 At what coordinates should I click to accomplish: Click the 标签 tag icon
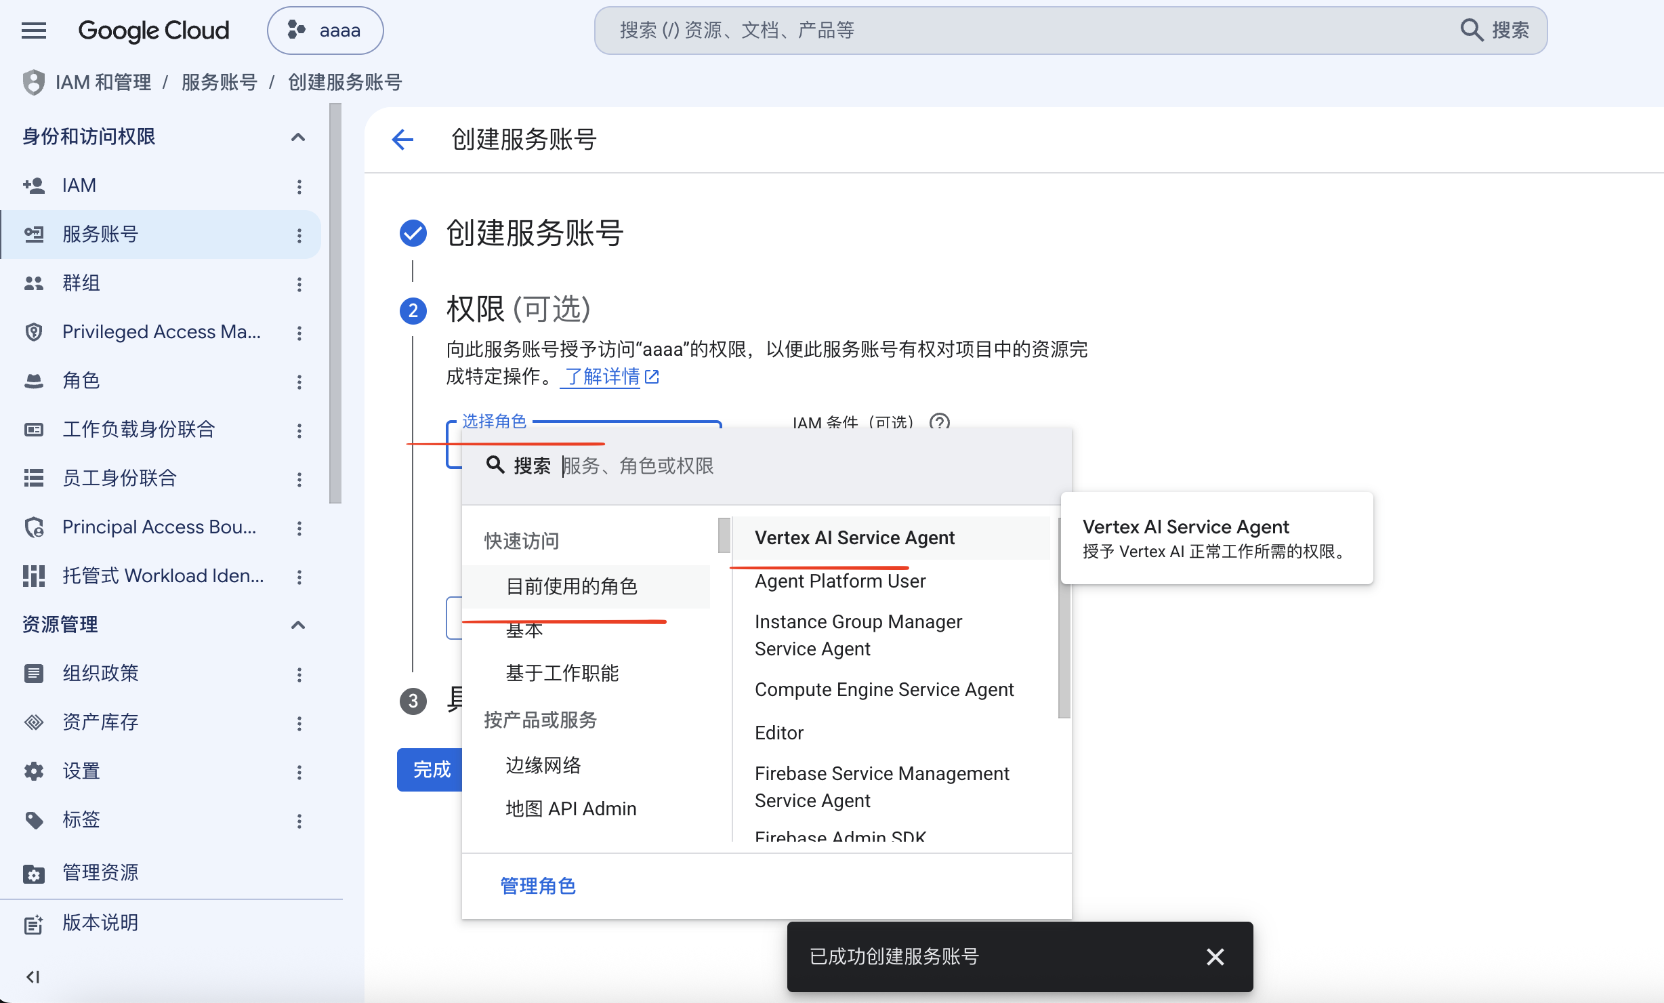34,820
